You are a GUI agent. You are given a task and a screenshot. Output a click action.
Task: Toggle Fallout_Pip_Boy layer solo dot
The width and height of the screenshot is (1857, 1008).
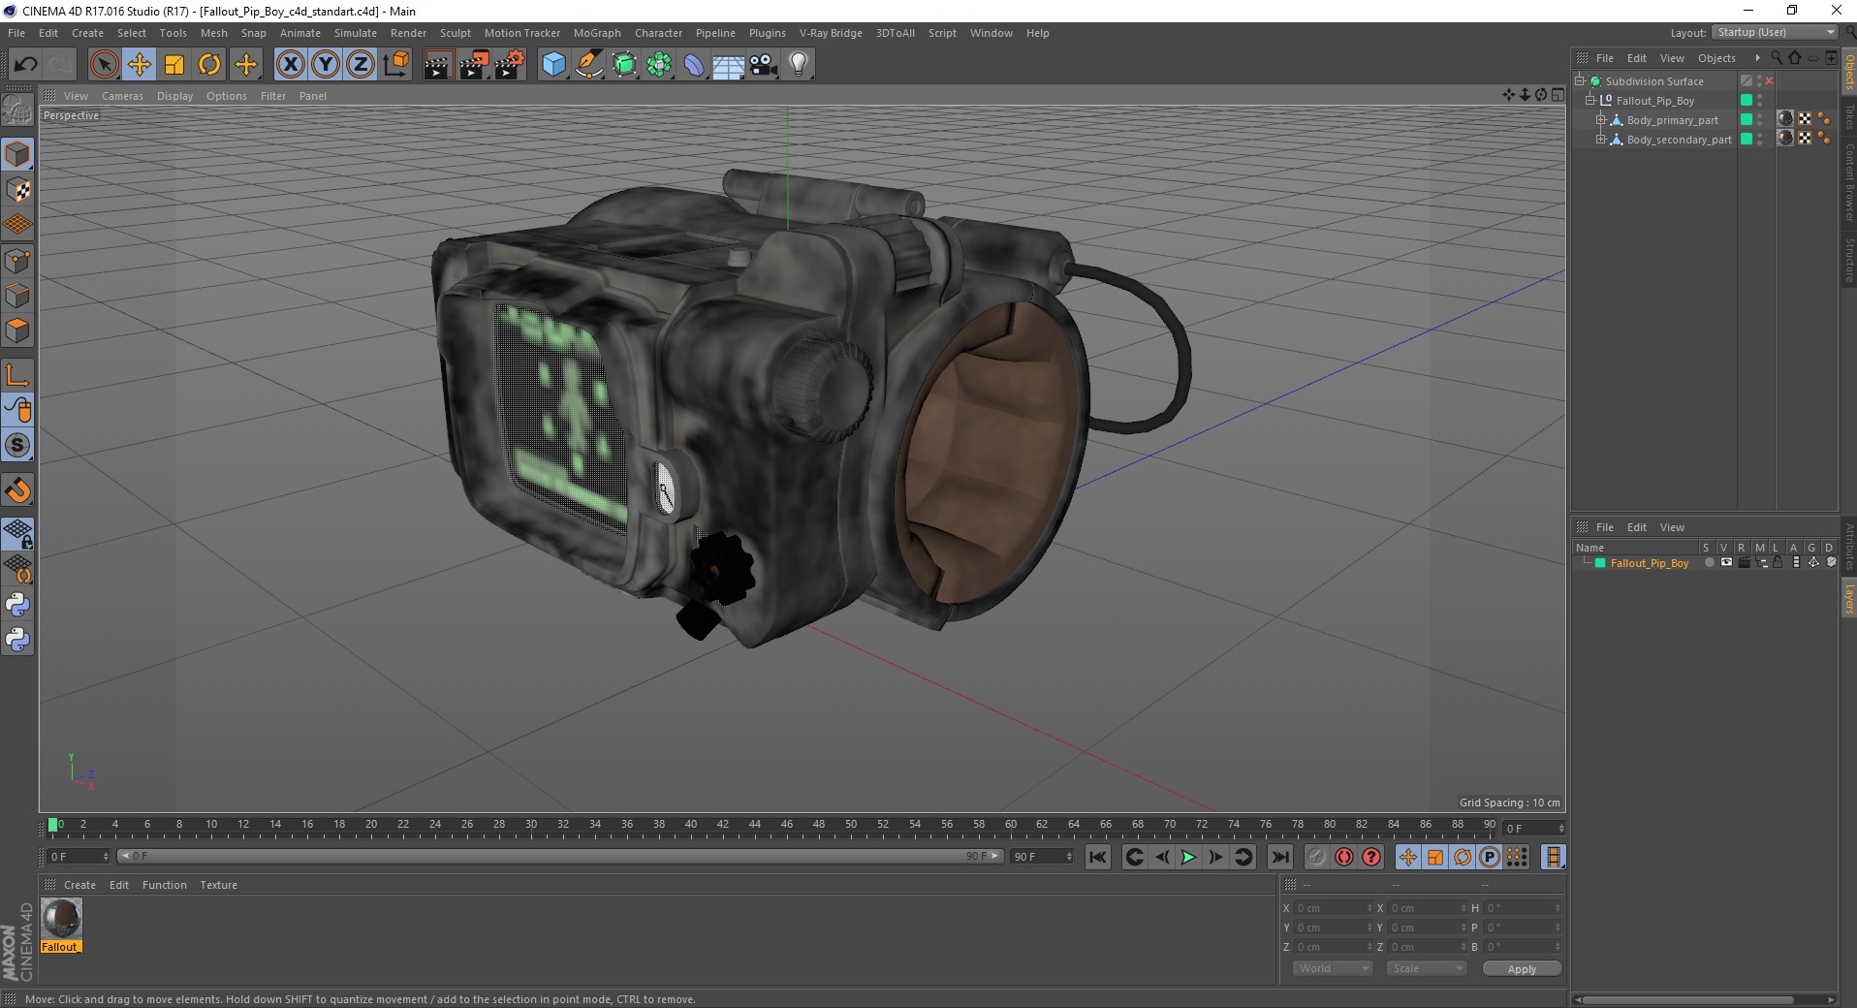[1709, 563]
